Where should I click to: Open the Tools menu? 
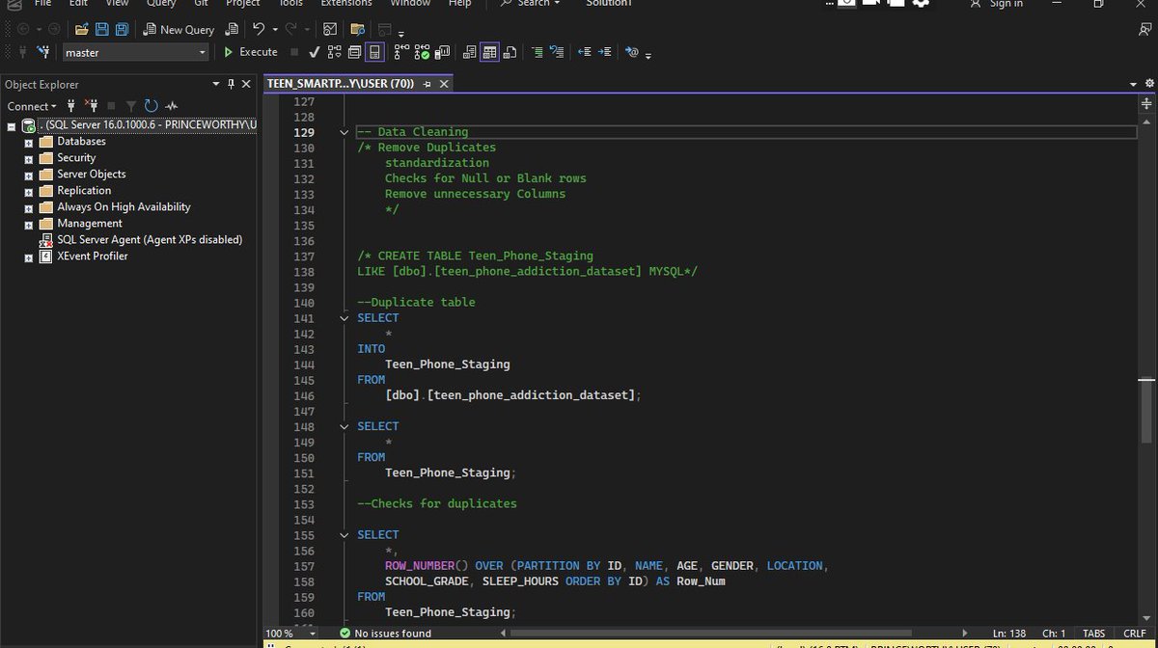[290, 4]
